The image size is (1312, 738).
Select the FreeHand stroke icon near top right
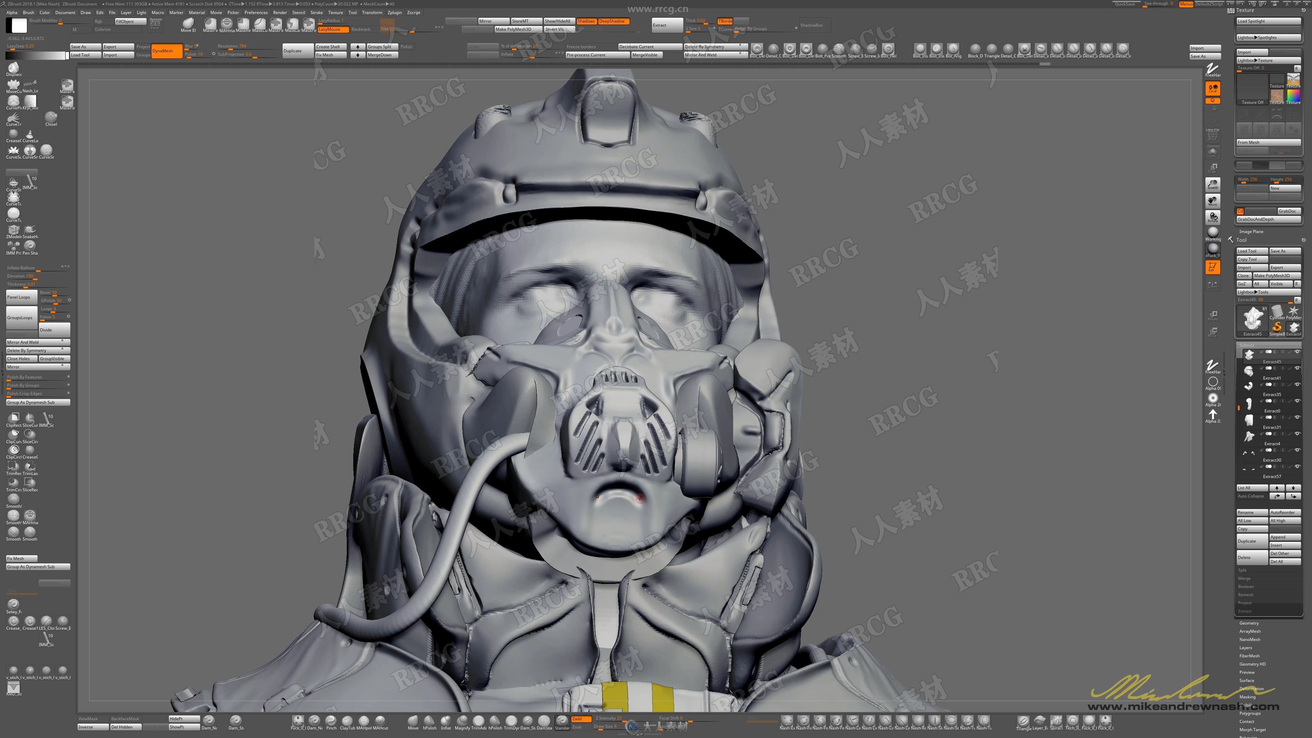click(1213, 70)
